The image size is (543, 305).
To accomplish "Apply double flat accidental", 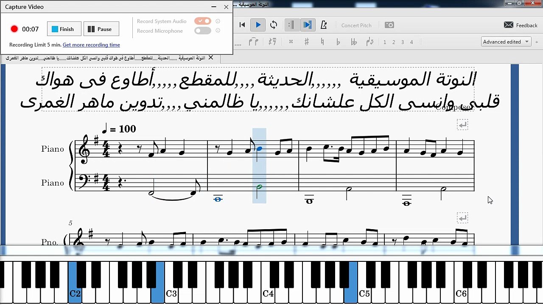I will tap(354, 42).
